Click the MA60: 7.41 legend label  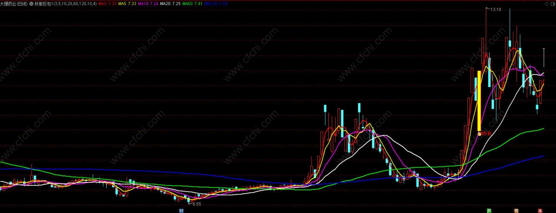coord(192,4)
